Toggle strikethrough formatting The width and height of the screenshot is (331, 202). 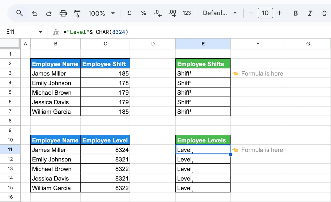pyautogui.click(x=324, y=13)
